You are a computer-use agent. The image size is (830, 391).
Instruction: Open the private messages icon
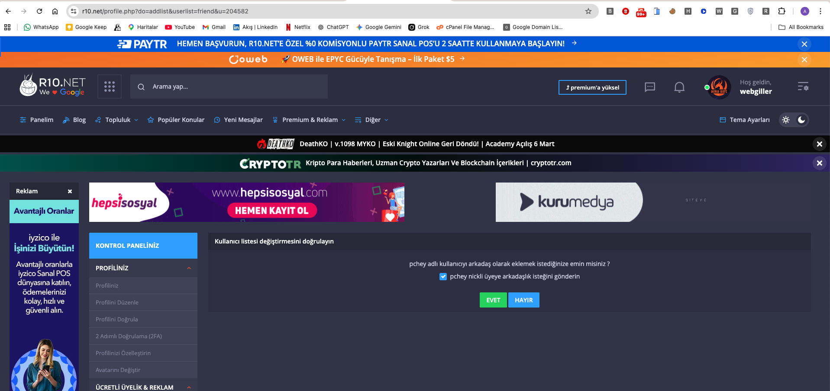tap(650, 87)
